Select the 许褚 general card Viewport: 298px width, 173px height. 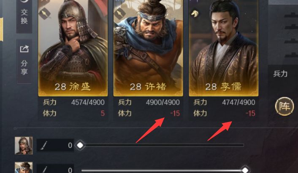(148, 48)
